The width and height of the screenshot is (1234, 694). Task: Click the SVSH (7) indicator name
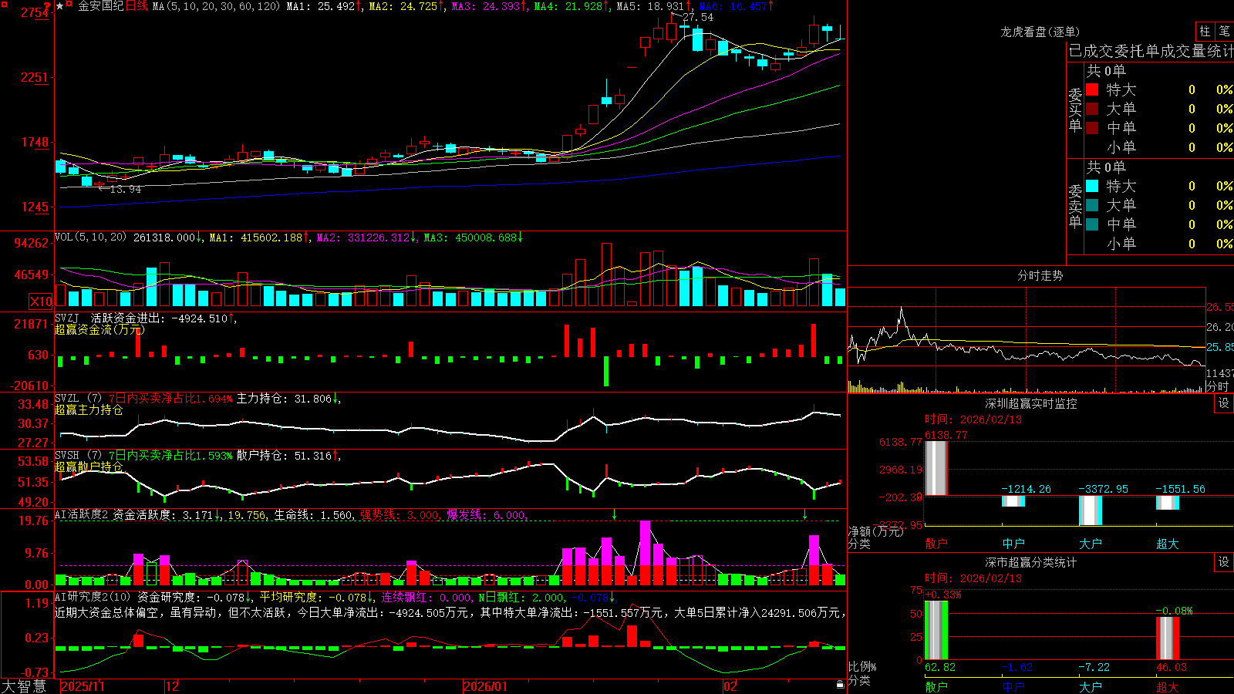click(x=78, y=456)
